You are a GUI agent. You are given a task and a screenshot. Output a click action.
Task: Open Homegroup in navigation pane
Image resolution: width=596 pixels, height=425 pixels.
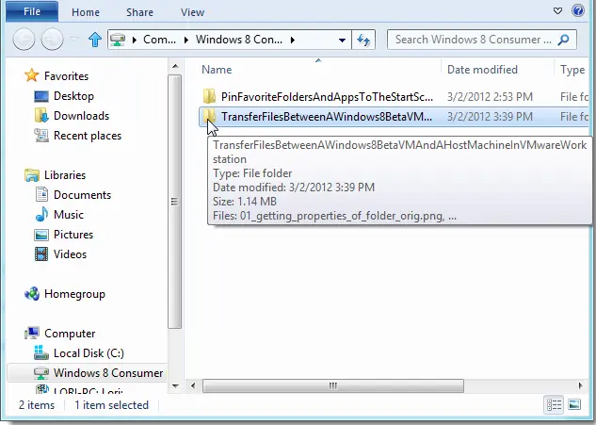tap(74, 294)
